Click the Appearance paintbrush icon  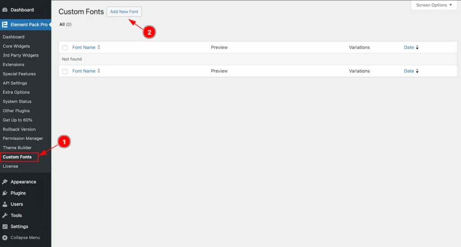coord(5,182)
